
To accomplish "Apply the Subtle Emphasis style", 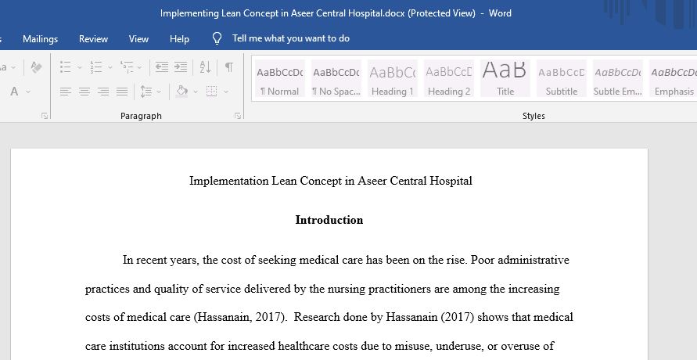I will (x=618, y=79).
